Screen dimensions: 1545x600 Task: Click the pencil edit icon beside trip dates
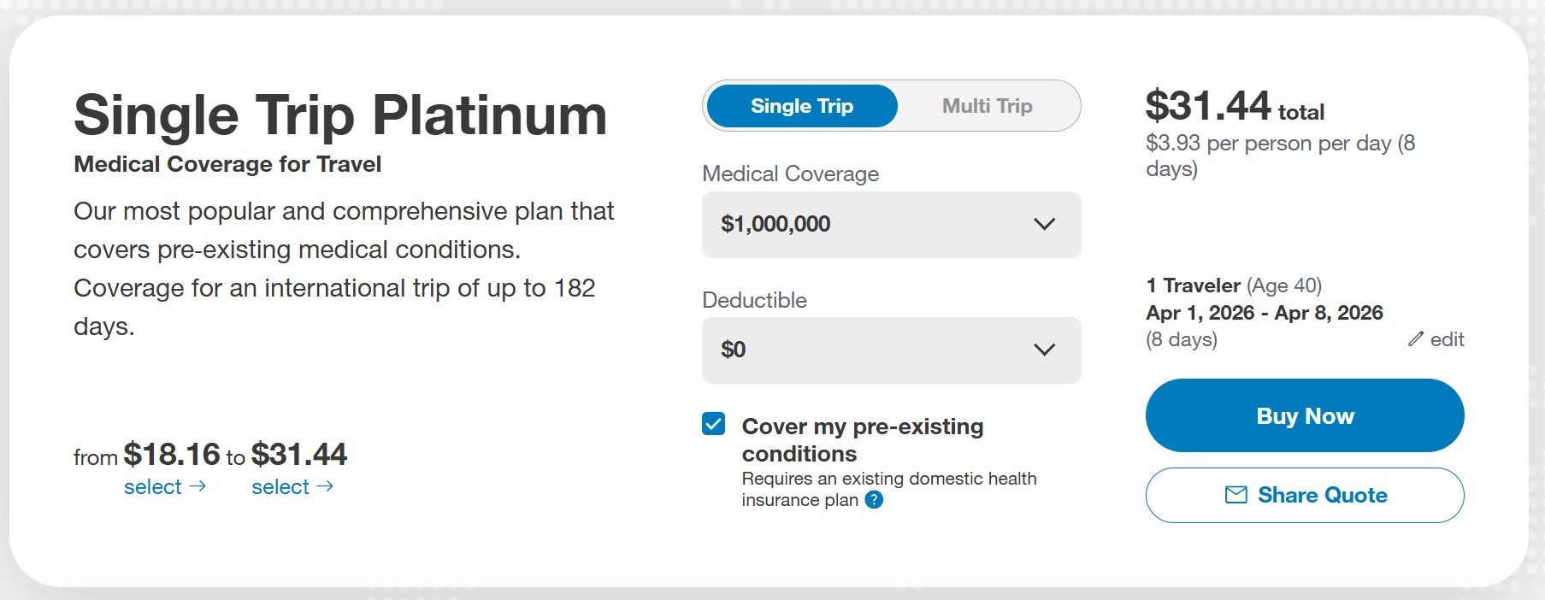[x=1415, y=339]
